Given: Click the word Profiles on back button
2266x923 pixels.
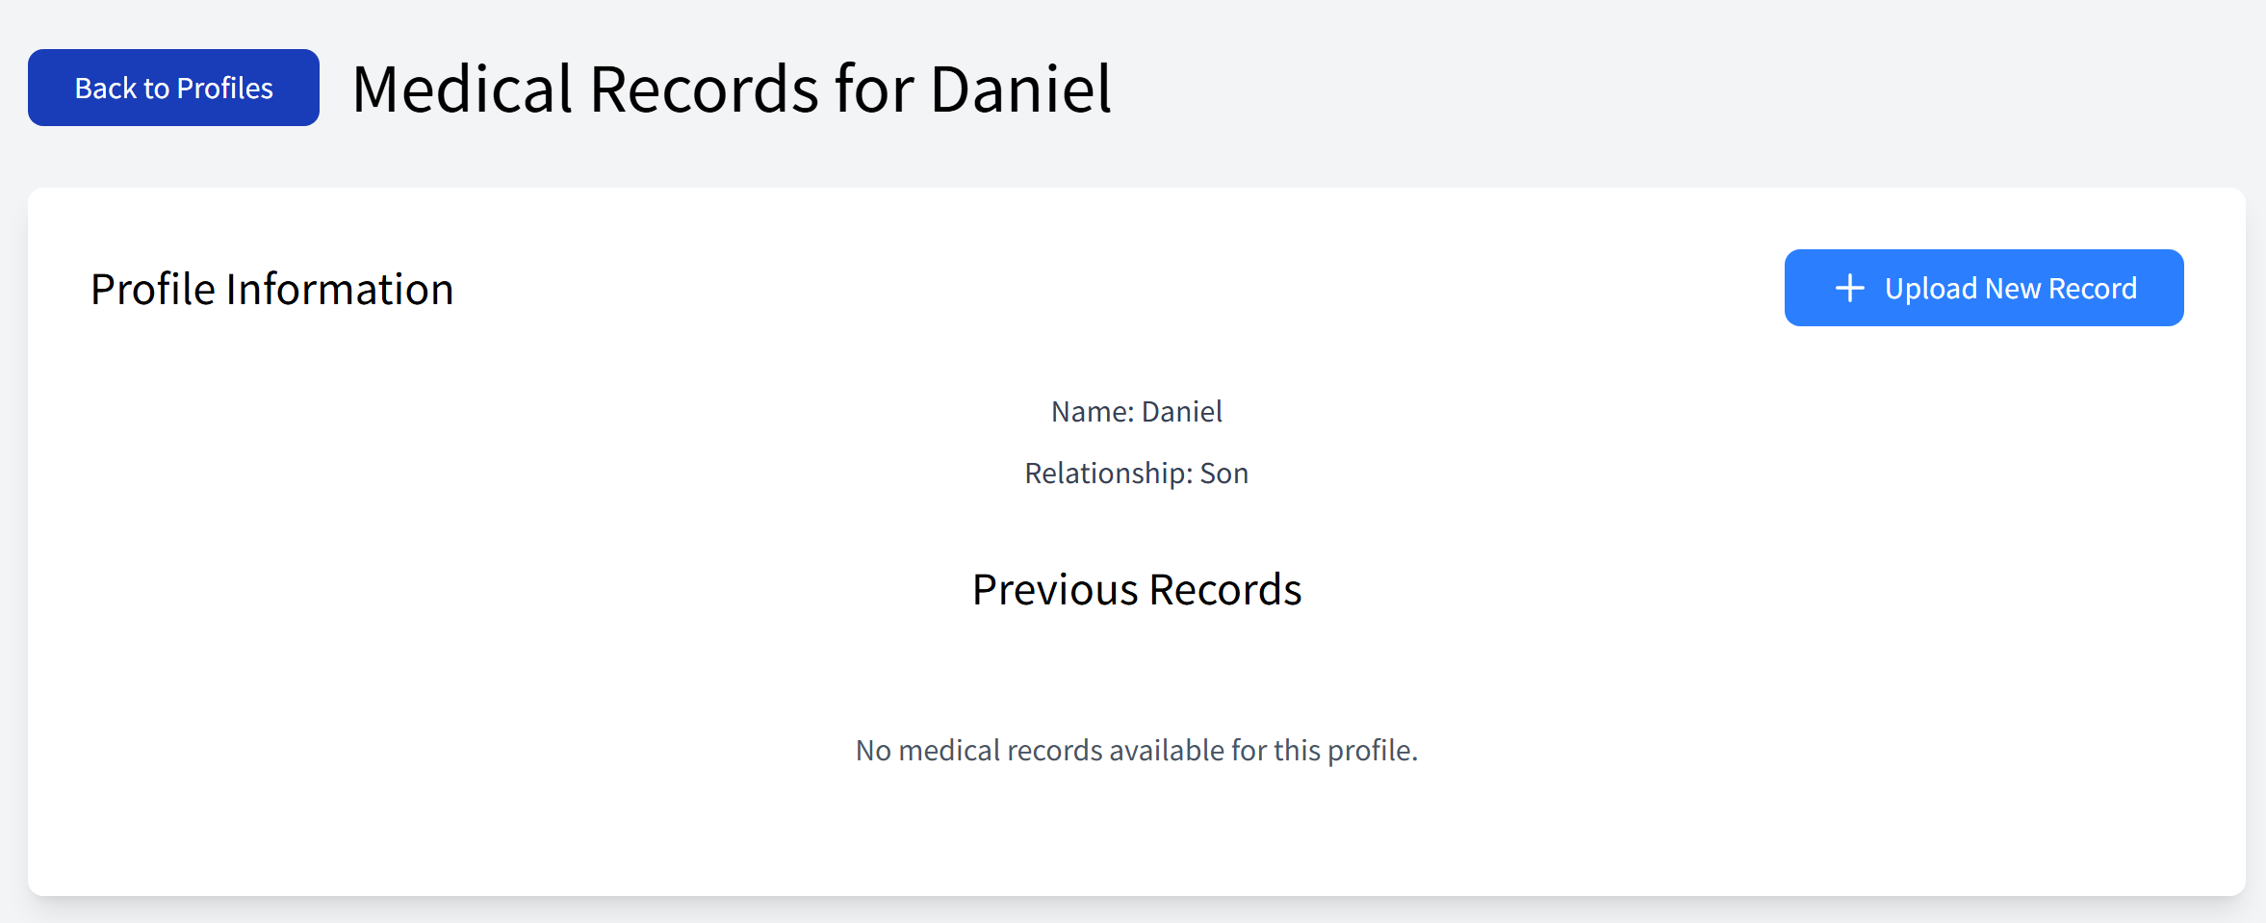Looking at the screenshot, I should coord(225,89).
